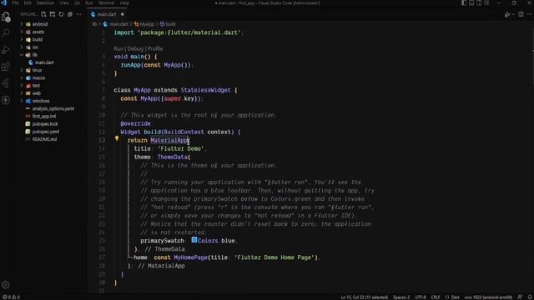The width and height of the screenshot is (534, 300).
Task: Open the Extensions view
Action: (6, 67)
